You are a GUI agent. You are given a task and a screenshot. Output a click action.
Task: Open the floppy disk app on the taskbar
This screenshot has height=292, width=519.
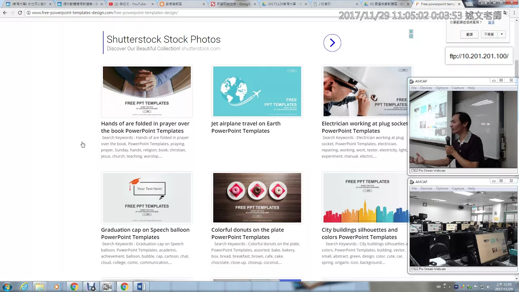[91, 287]
